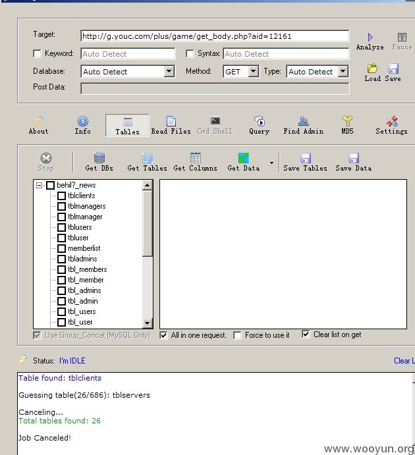This screenshot has width=415, height=455.
Task: Check the tbl_members table checkbox
Action: 61,269
